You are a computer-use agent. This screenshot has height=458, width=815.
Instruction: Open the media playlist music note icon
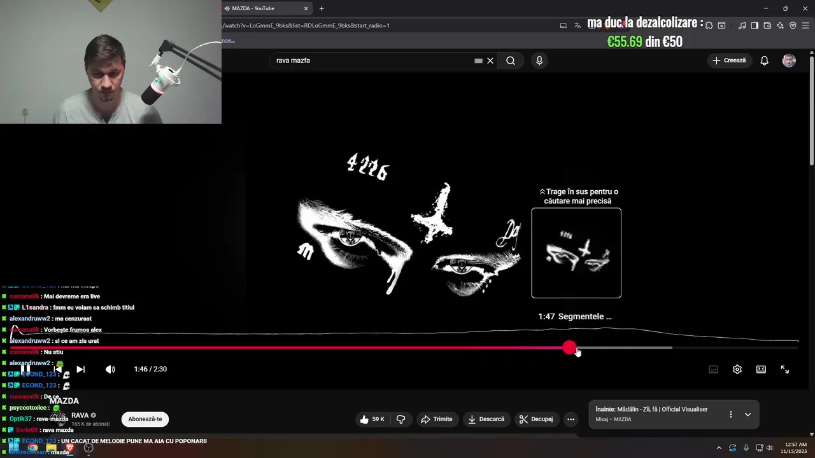[x=742, y=25]
